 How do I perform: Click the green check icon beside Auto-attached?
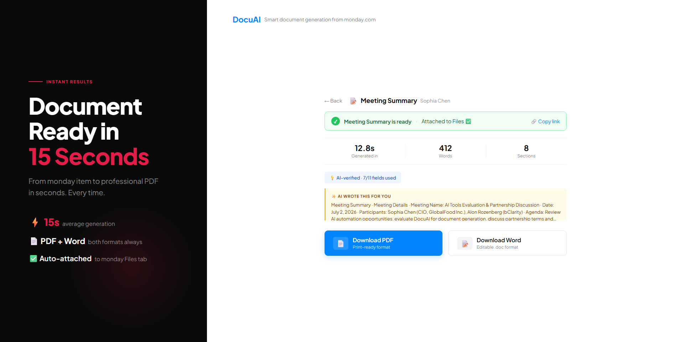click(x=33, y=259)
